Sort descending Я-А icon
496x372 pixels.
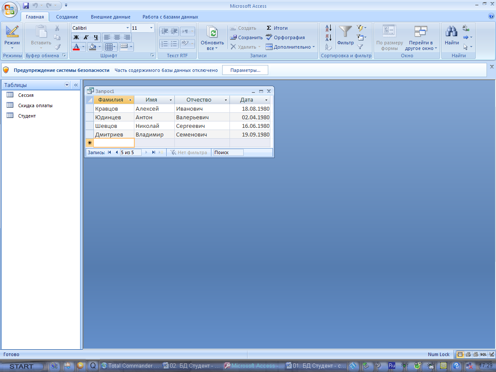329,37
